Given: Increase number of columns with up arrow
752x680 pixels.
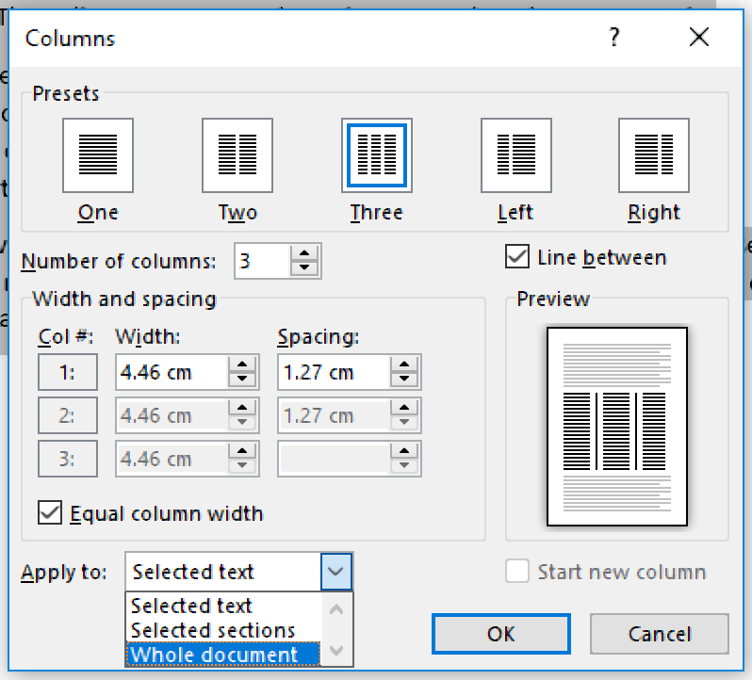Looking at the screenshot, I should tap(305, 253).
